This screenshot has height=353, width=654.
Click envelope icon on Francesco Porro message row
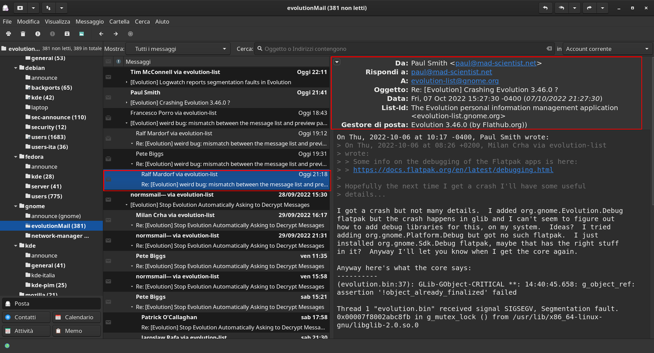pos(108,117)
